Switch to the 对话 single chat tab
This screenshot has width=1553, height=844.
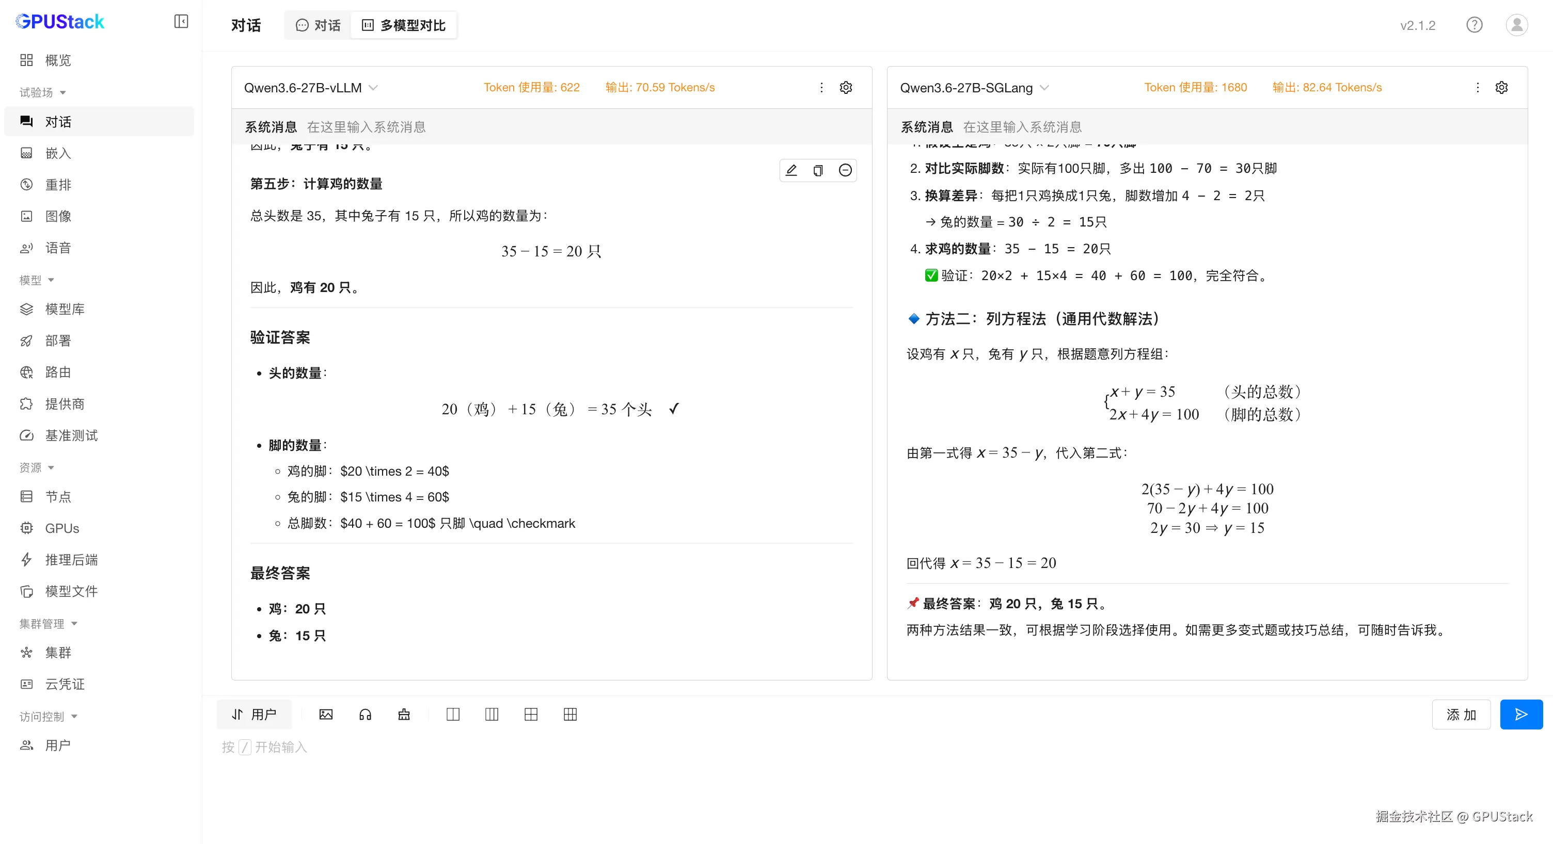click(x=319, y=25)
